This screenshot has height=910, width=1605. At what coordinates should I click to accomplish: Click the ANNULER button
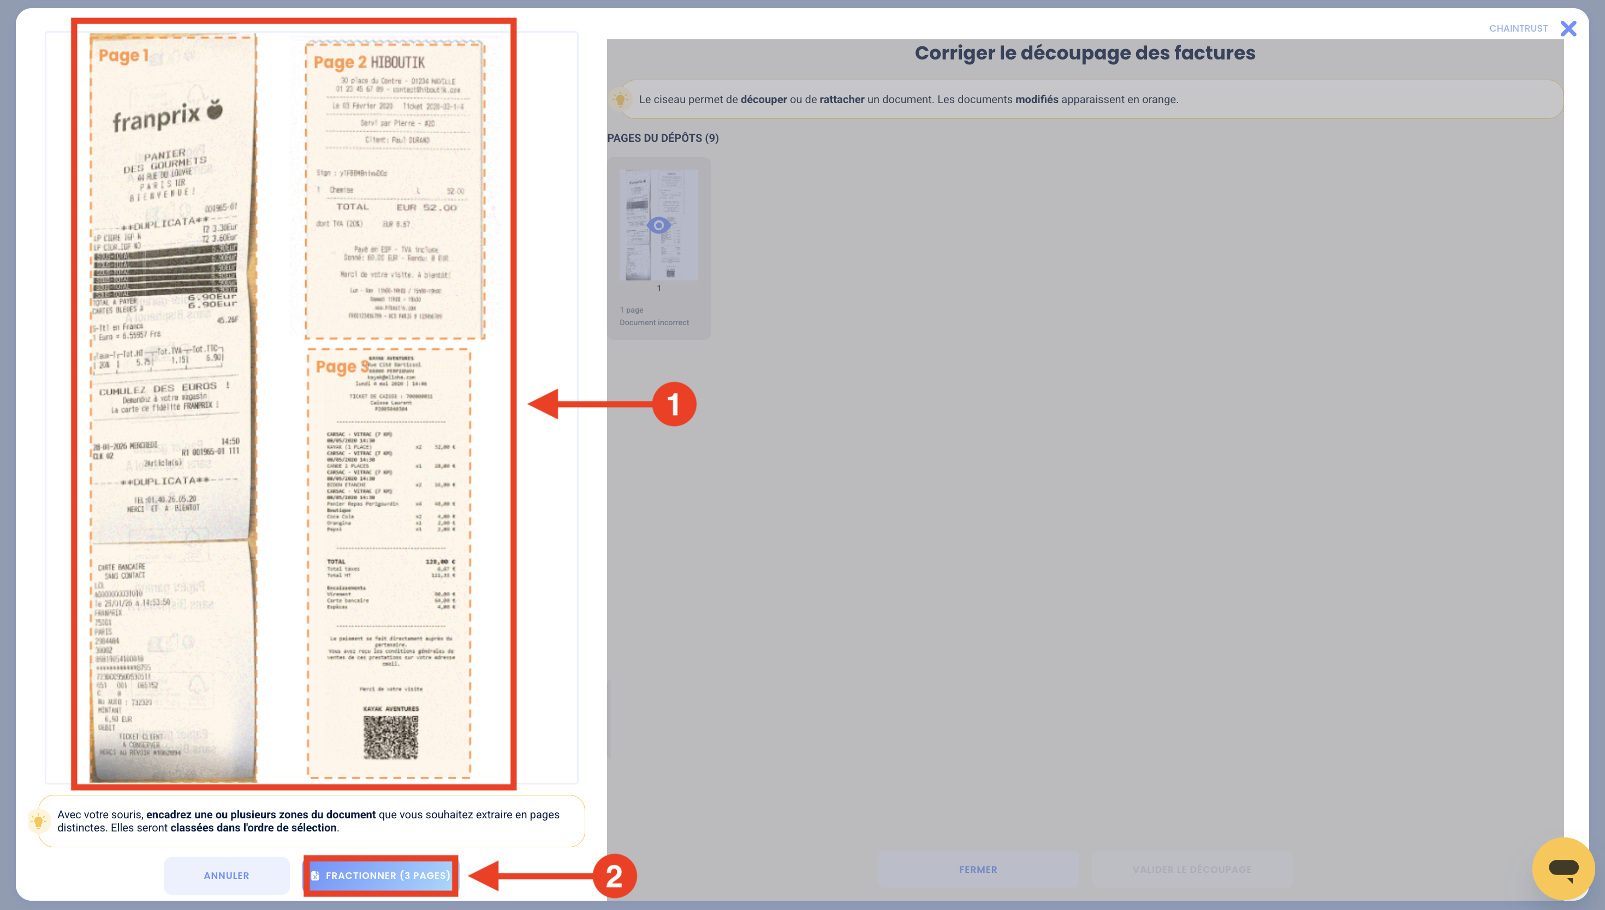pyautogui.click(x=227, y=875)
